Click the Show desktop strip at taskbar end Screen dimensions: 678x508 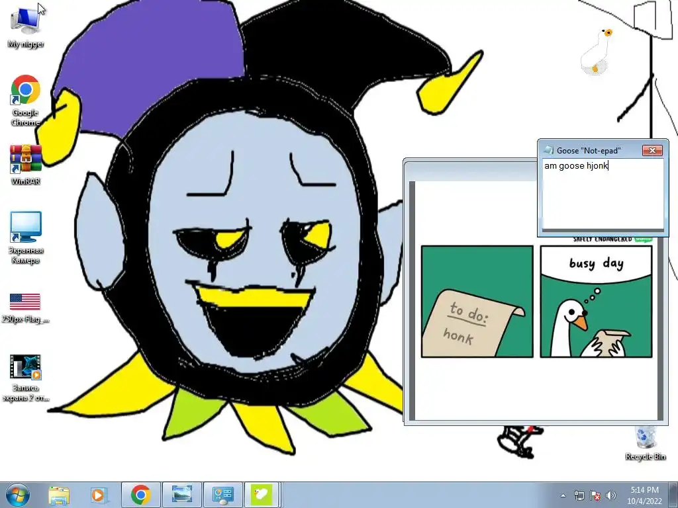pyautogui.click(x=675, y=495)
